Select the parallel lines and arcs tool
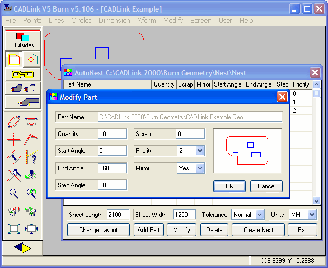The width and height of the screenshot is (328, 268). pos(31,122)
